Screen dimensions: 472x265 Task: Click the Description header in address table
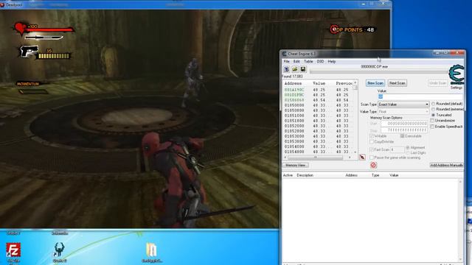(x=305, y=175)
